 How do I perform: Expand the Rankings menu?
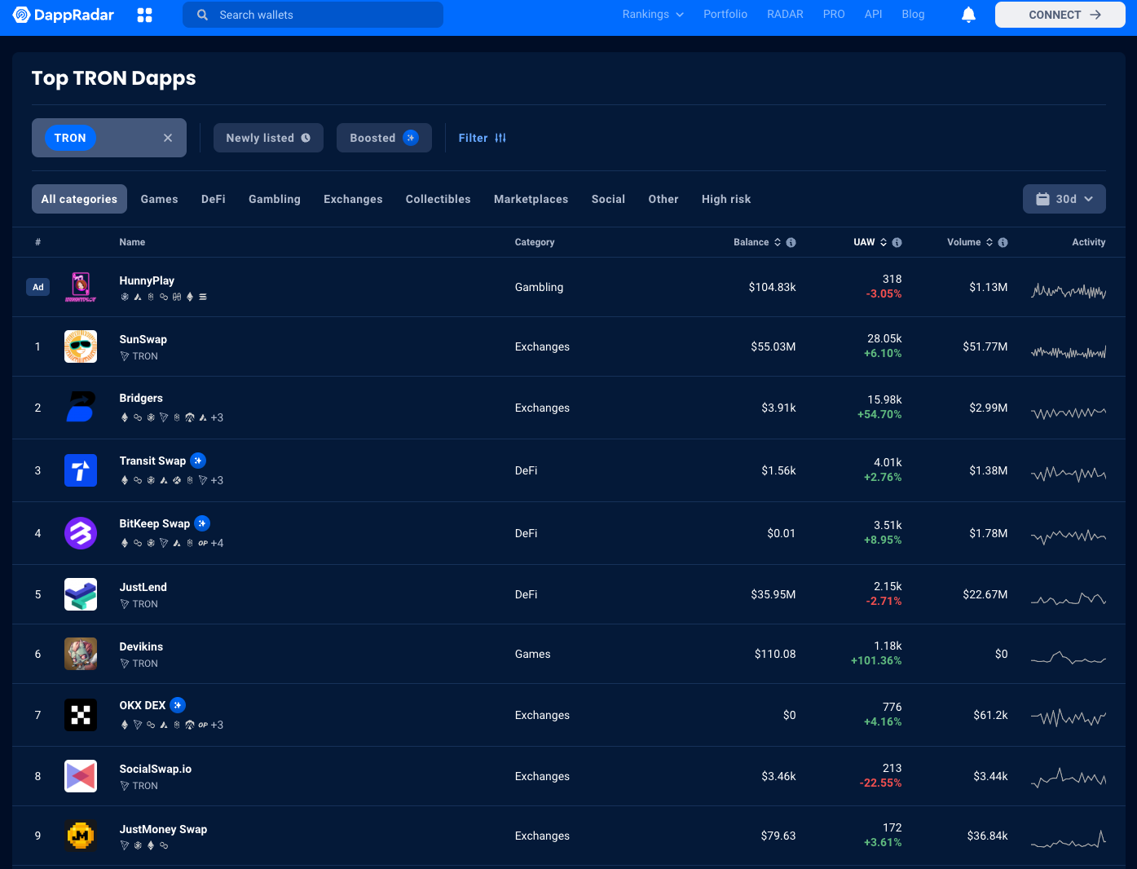coord(652,15)
